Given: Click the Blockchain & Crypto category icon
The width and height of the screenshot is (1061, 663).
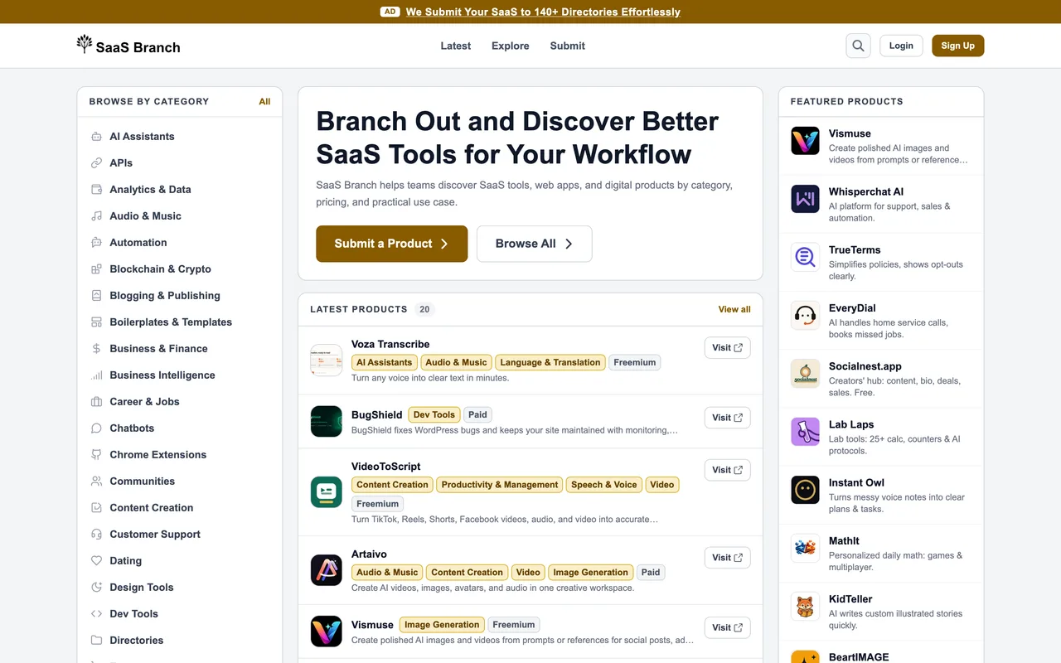Looking at the screenshot, I should pyautogui.click(x=96, y=269).
